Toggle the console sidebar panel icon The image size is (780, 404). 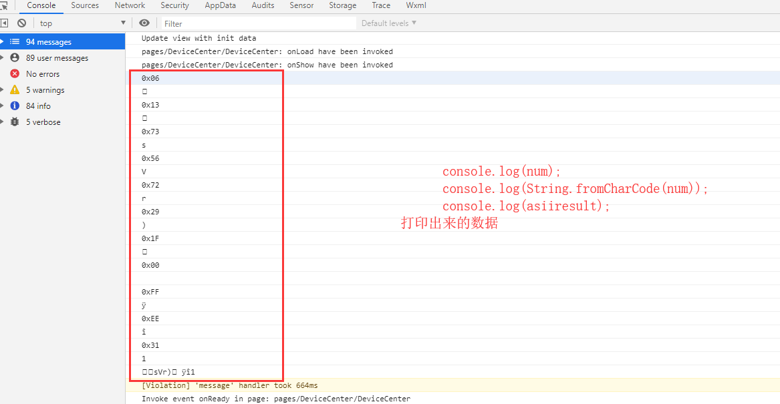pyautogui.click(x=4, y=23)
